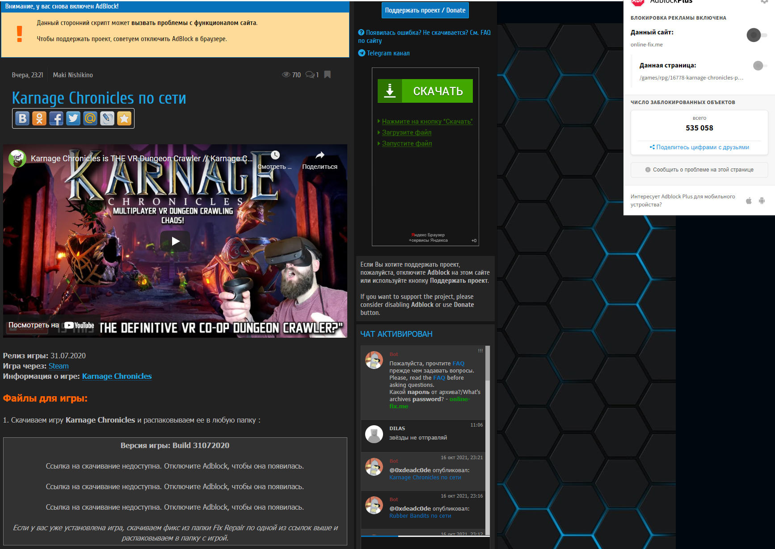
Task: Open the Steam link
Action: (59, 366)
